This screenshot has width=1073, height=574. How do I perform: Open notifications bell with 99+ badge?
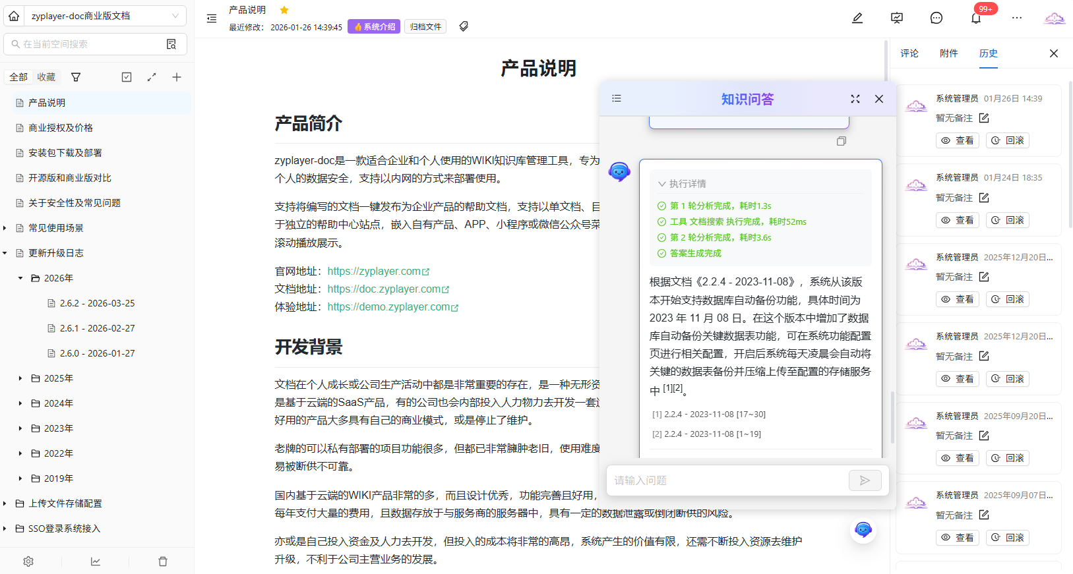point(976,18)
